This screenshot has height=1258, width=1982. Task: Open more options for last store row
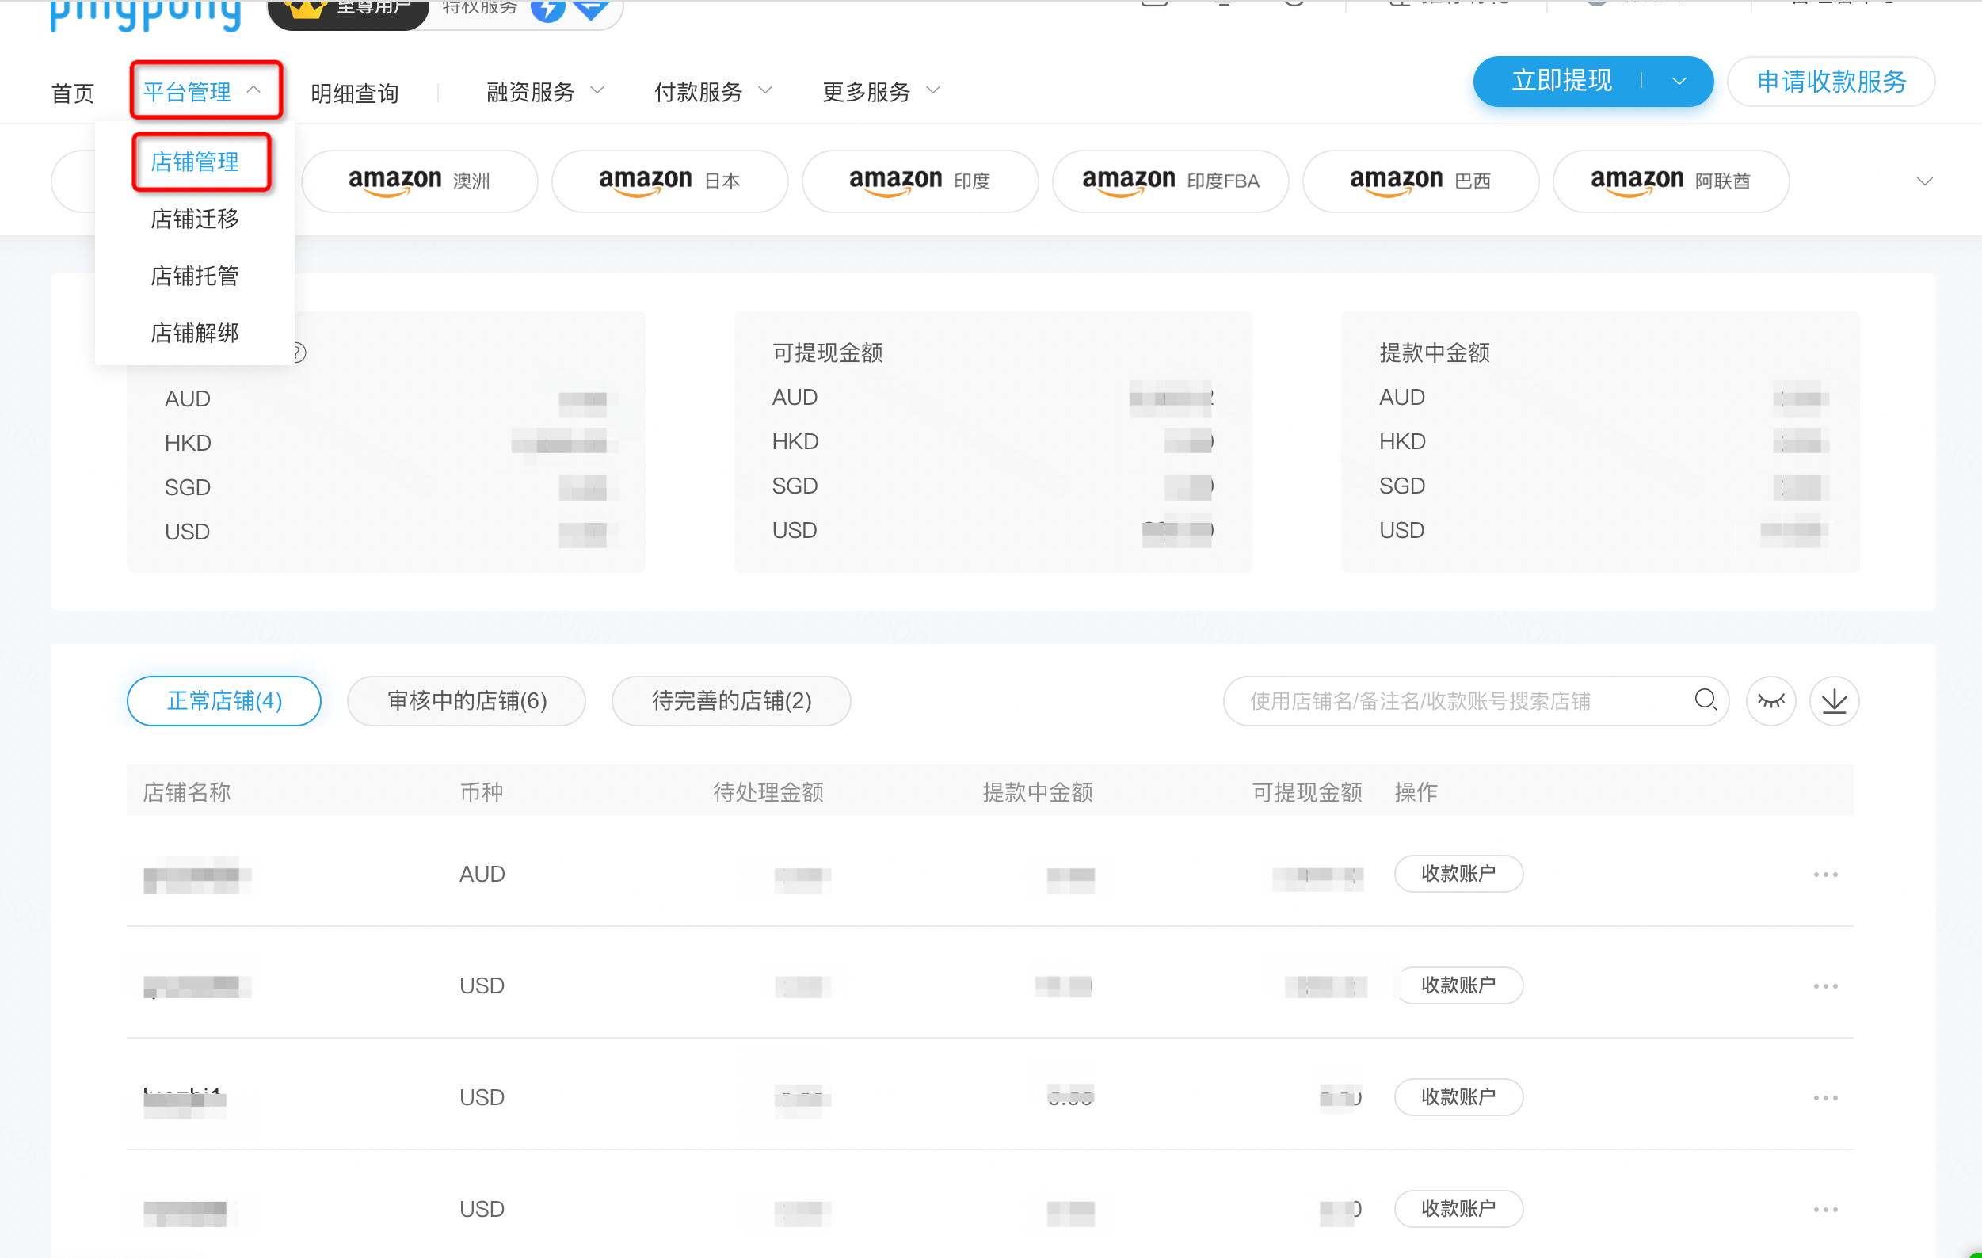(1826, 1210)
